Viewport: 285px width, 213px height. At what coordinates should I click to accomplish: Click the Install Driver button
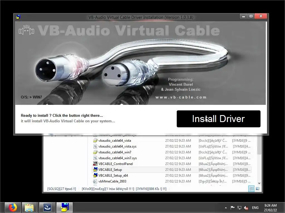point(218,119)
